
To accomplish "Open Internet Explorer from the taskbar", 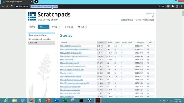I will point(6,100).
